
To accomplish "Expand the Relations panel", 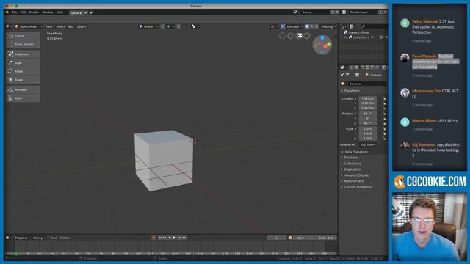I will [351, 158].
